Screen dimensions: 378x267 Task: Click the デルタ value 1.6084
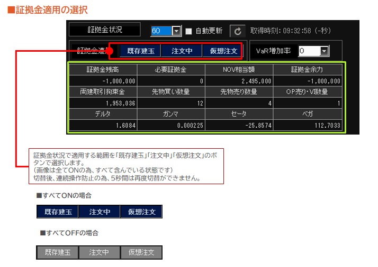click(x=103, y=125)
